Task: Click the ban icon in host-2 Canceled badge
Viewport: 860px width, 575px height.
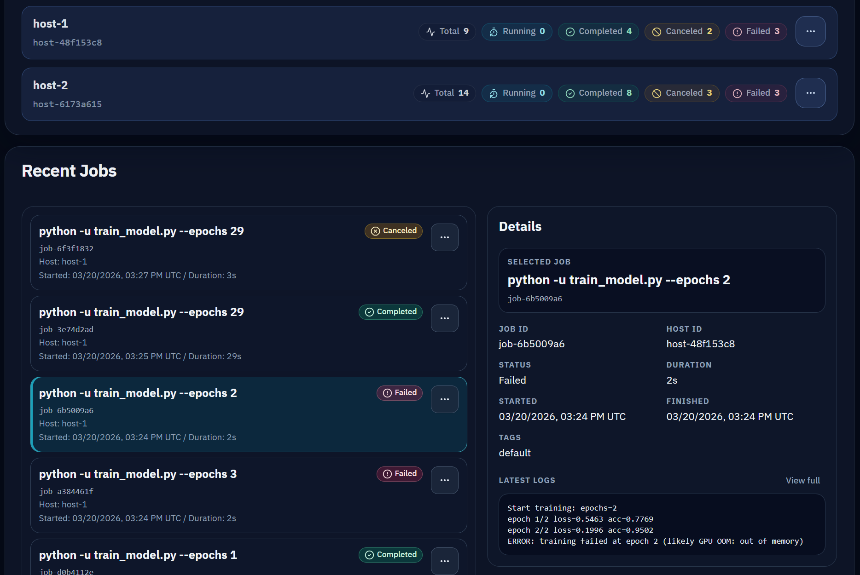Action: (657, 93)
